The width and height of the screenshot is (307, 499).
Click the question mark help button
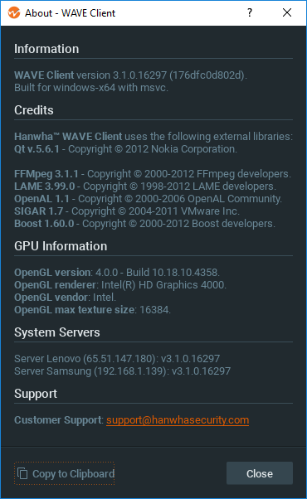click(x=250, y=12)
